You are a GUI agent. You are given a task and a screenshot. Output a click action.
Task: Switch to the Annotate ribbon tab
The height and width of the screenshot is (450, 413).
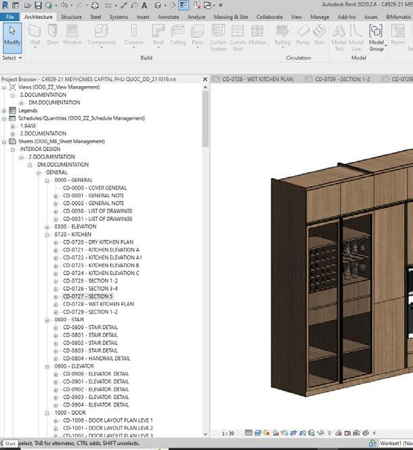(168, 16)
